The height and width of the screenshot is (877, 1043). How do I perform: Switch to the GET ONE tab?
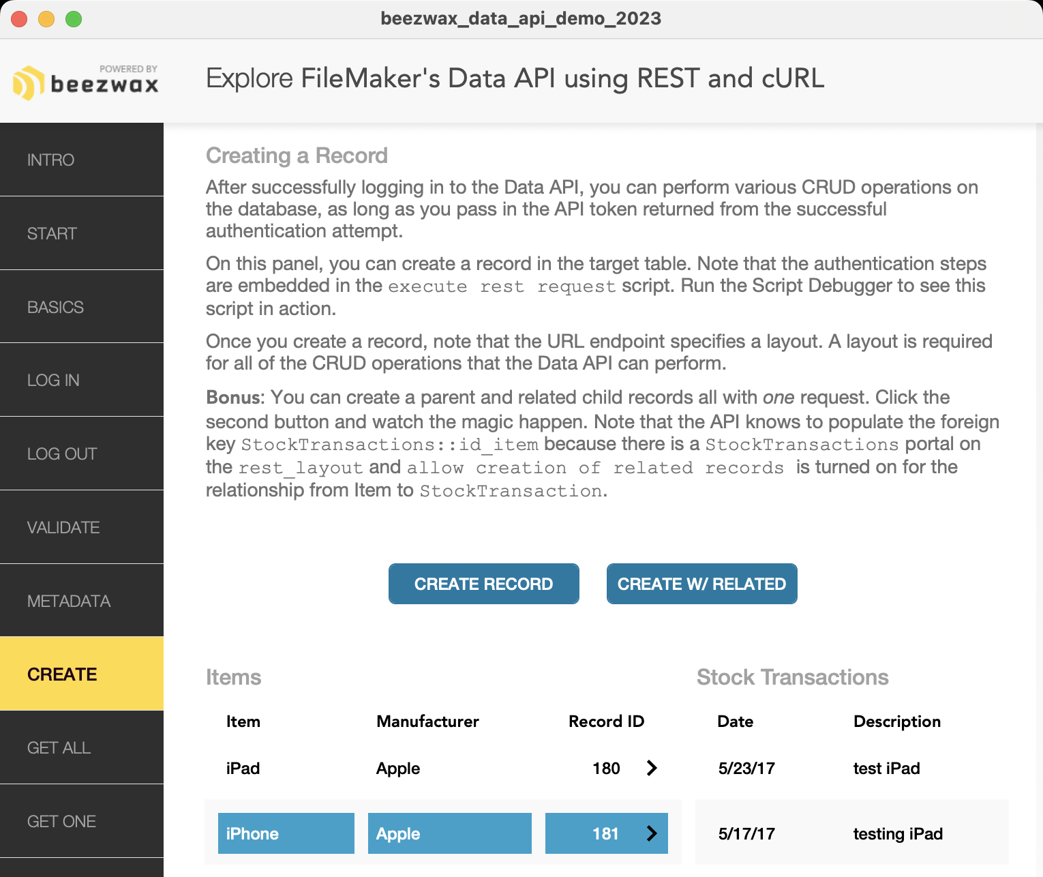tap(82, 821)
